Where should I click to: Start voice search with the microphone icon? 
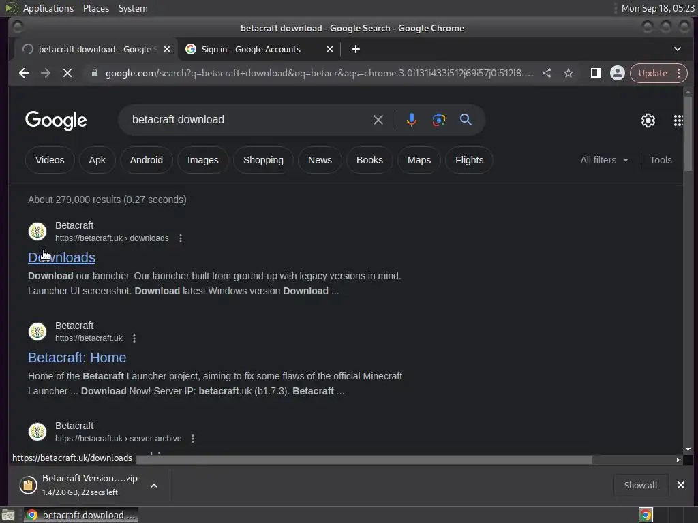(x=411, y=120)
